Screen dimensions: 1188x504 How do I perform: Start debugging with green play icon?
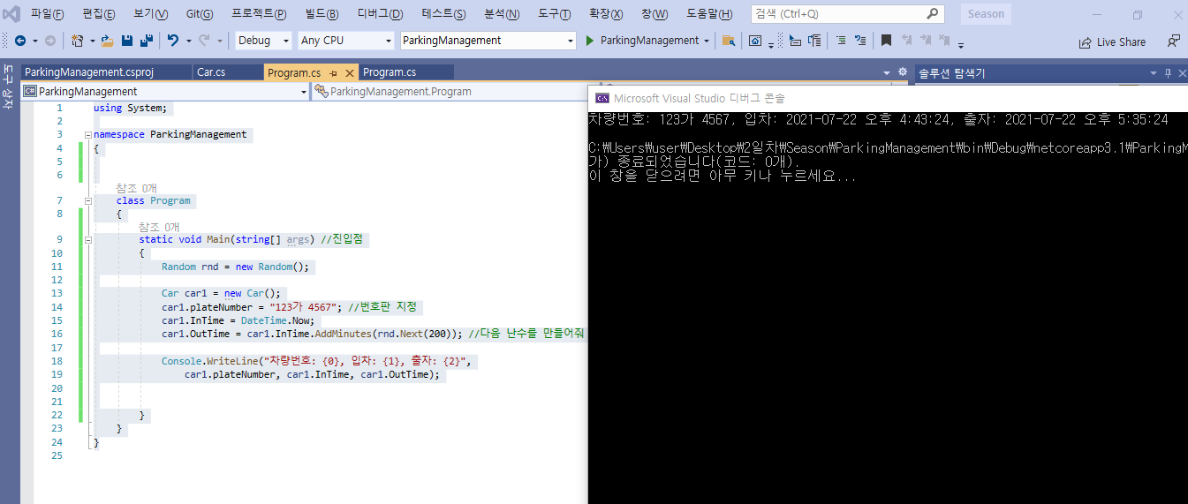click(591, 41)
